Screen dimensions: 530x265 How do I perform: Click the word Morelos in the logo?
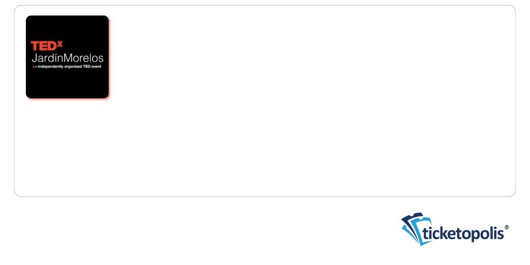point(83,58)
